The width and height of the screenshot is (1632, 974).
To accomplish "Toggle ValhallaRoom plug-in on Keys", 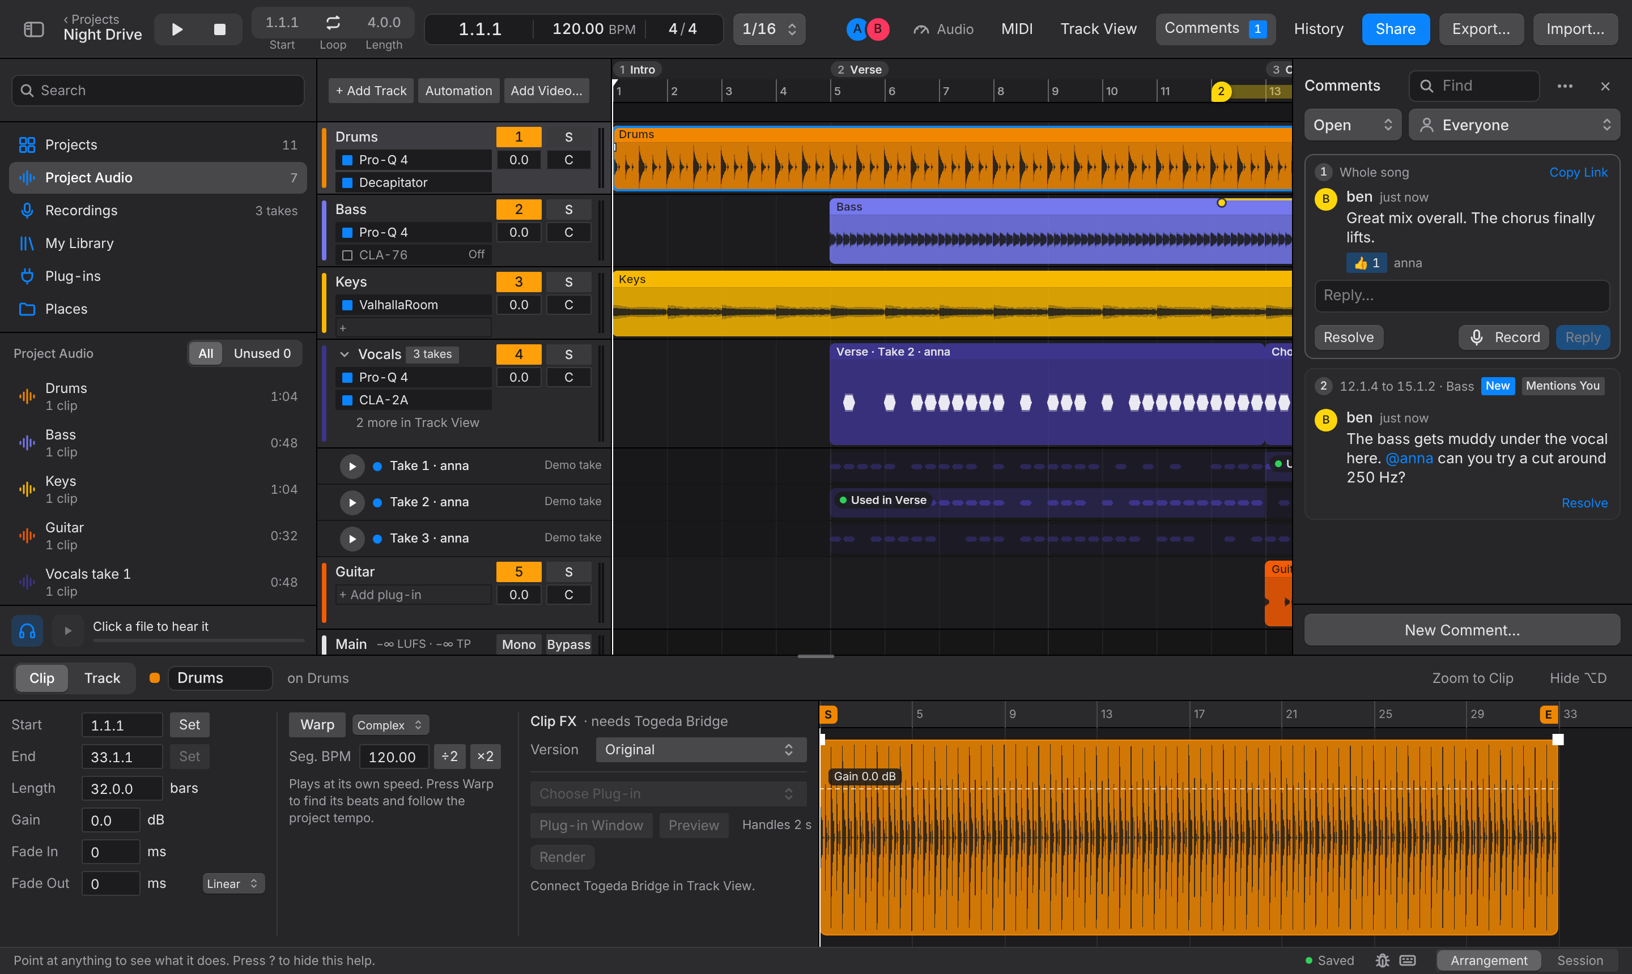I will click(x=347, y=305).
